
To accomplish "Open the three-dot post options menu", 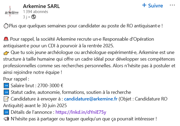I will point(172,5).
